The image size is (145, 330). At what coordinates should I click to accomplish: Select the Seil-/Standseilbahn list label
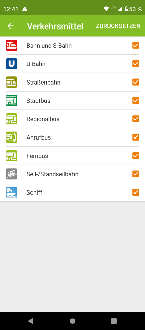pos(52,174)
